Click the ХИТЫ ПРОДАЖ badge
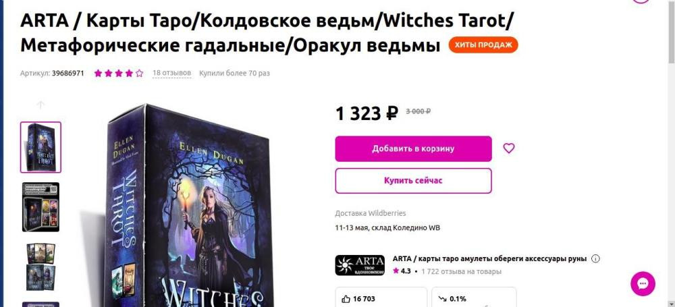 point(483,45)
